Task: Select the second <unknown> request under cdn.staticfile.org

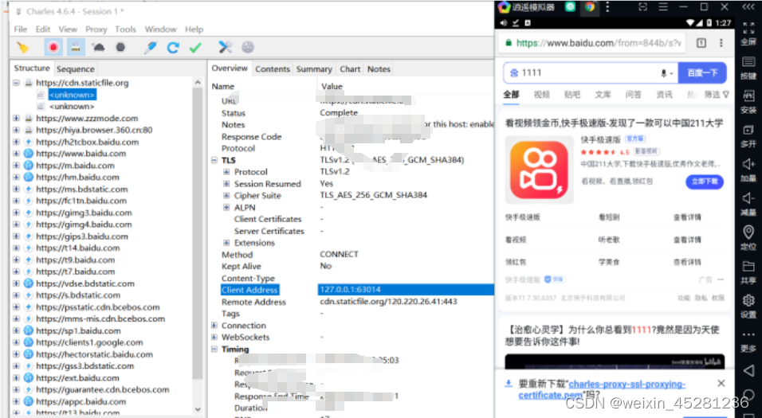Action: coord(72,107)
